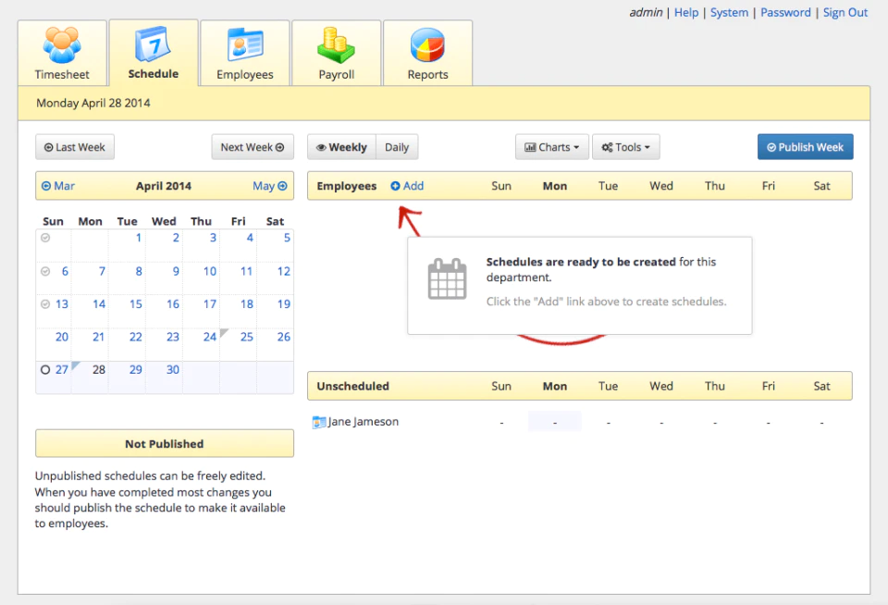Toggle the check circle for the week of 13

coord(45,304)
